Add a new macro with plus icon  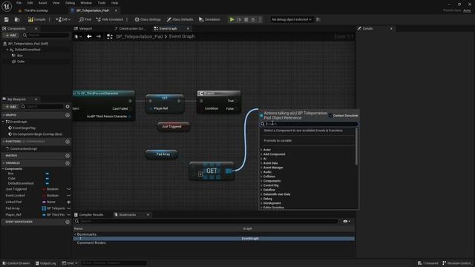pos(68,156)
